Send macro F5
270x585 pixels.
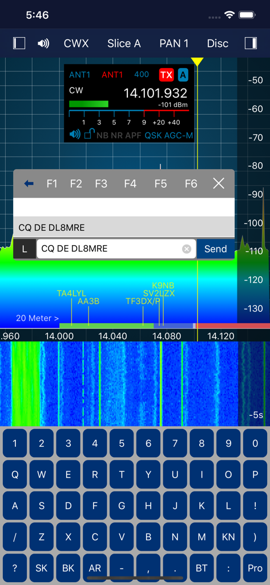point(160,183)
